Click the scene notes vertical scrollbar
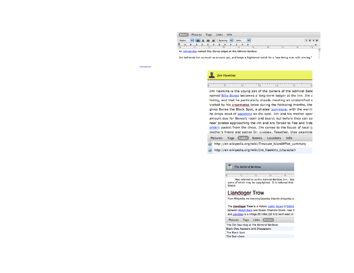354x273 pixels. pyautogui.click(x=319, y=54)
